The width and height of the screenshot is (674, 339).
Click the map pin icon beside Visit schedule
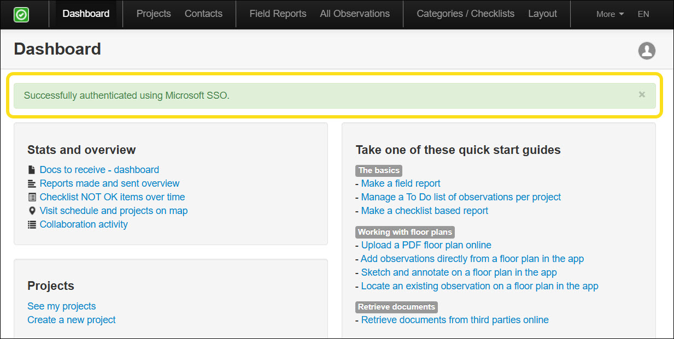[32, 211]
